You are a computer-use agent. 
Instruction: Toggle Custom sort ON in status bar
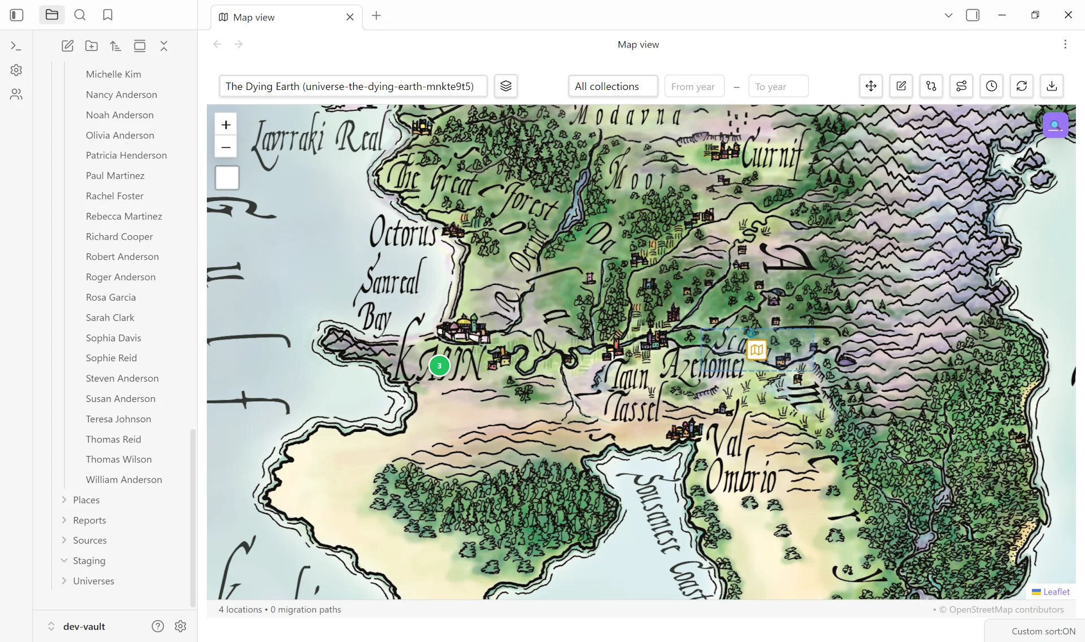click(1043, 631)
